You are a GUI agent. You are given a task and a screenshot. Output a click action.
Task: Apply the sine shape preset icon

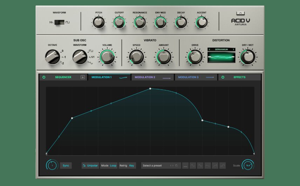click(x=193, y=166)
